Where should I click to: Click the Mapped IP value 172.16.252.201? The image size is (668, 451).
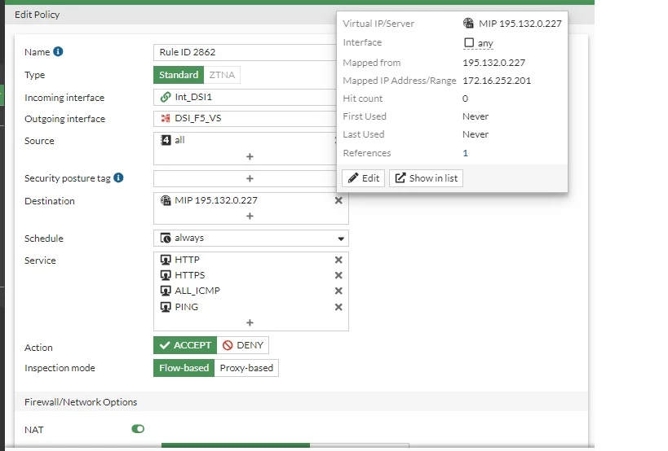tap(497, 81)
